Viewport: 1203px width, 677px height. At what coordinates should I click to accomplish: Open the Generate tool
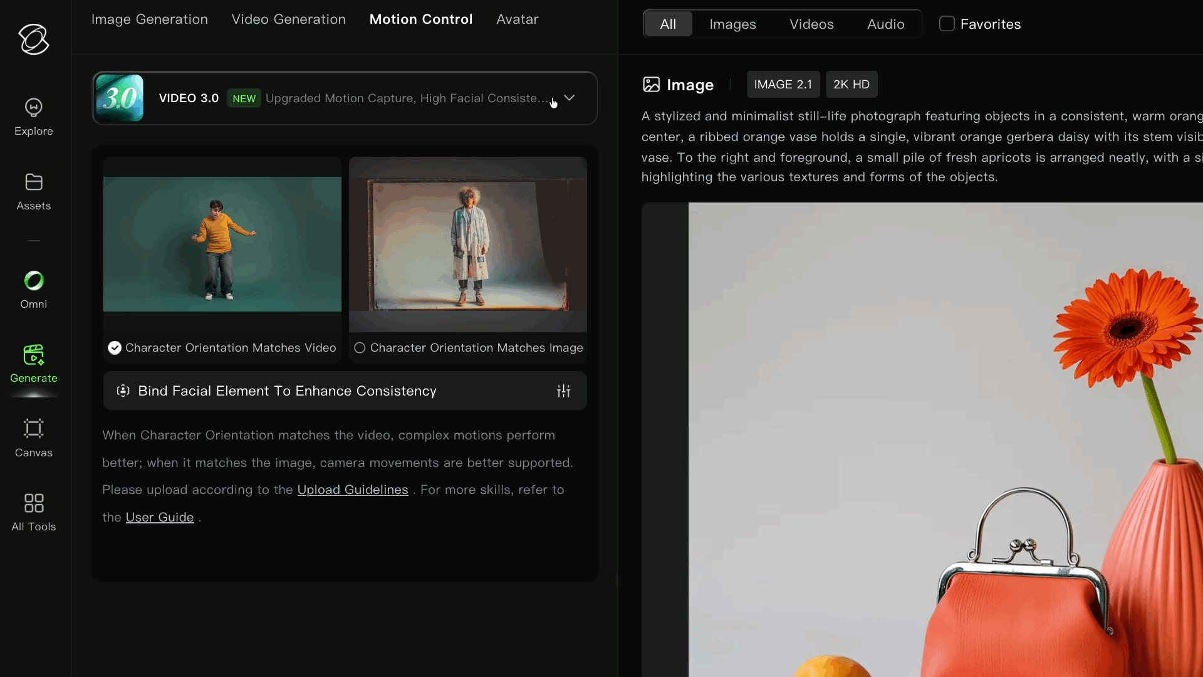point(33,364)
